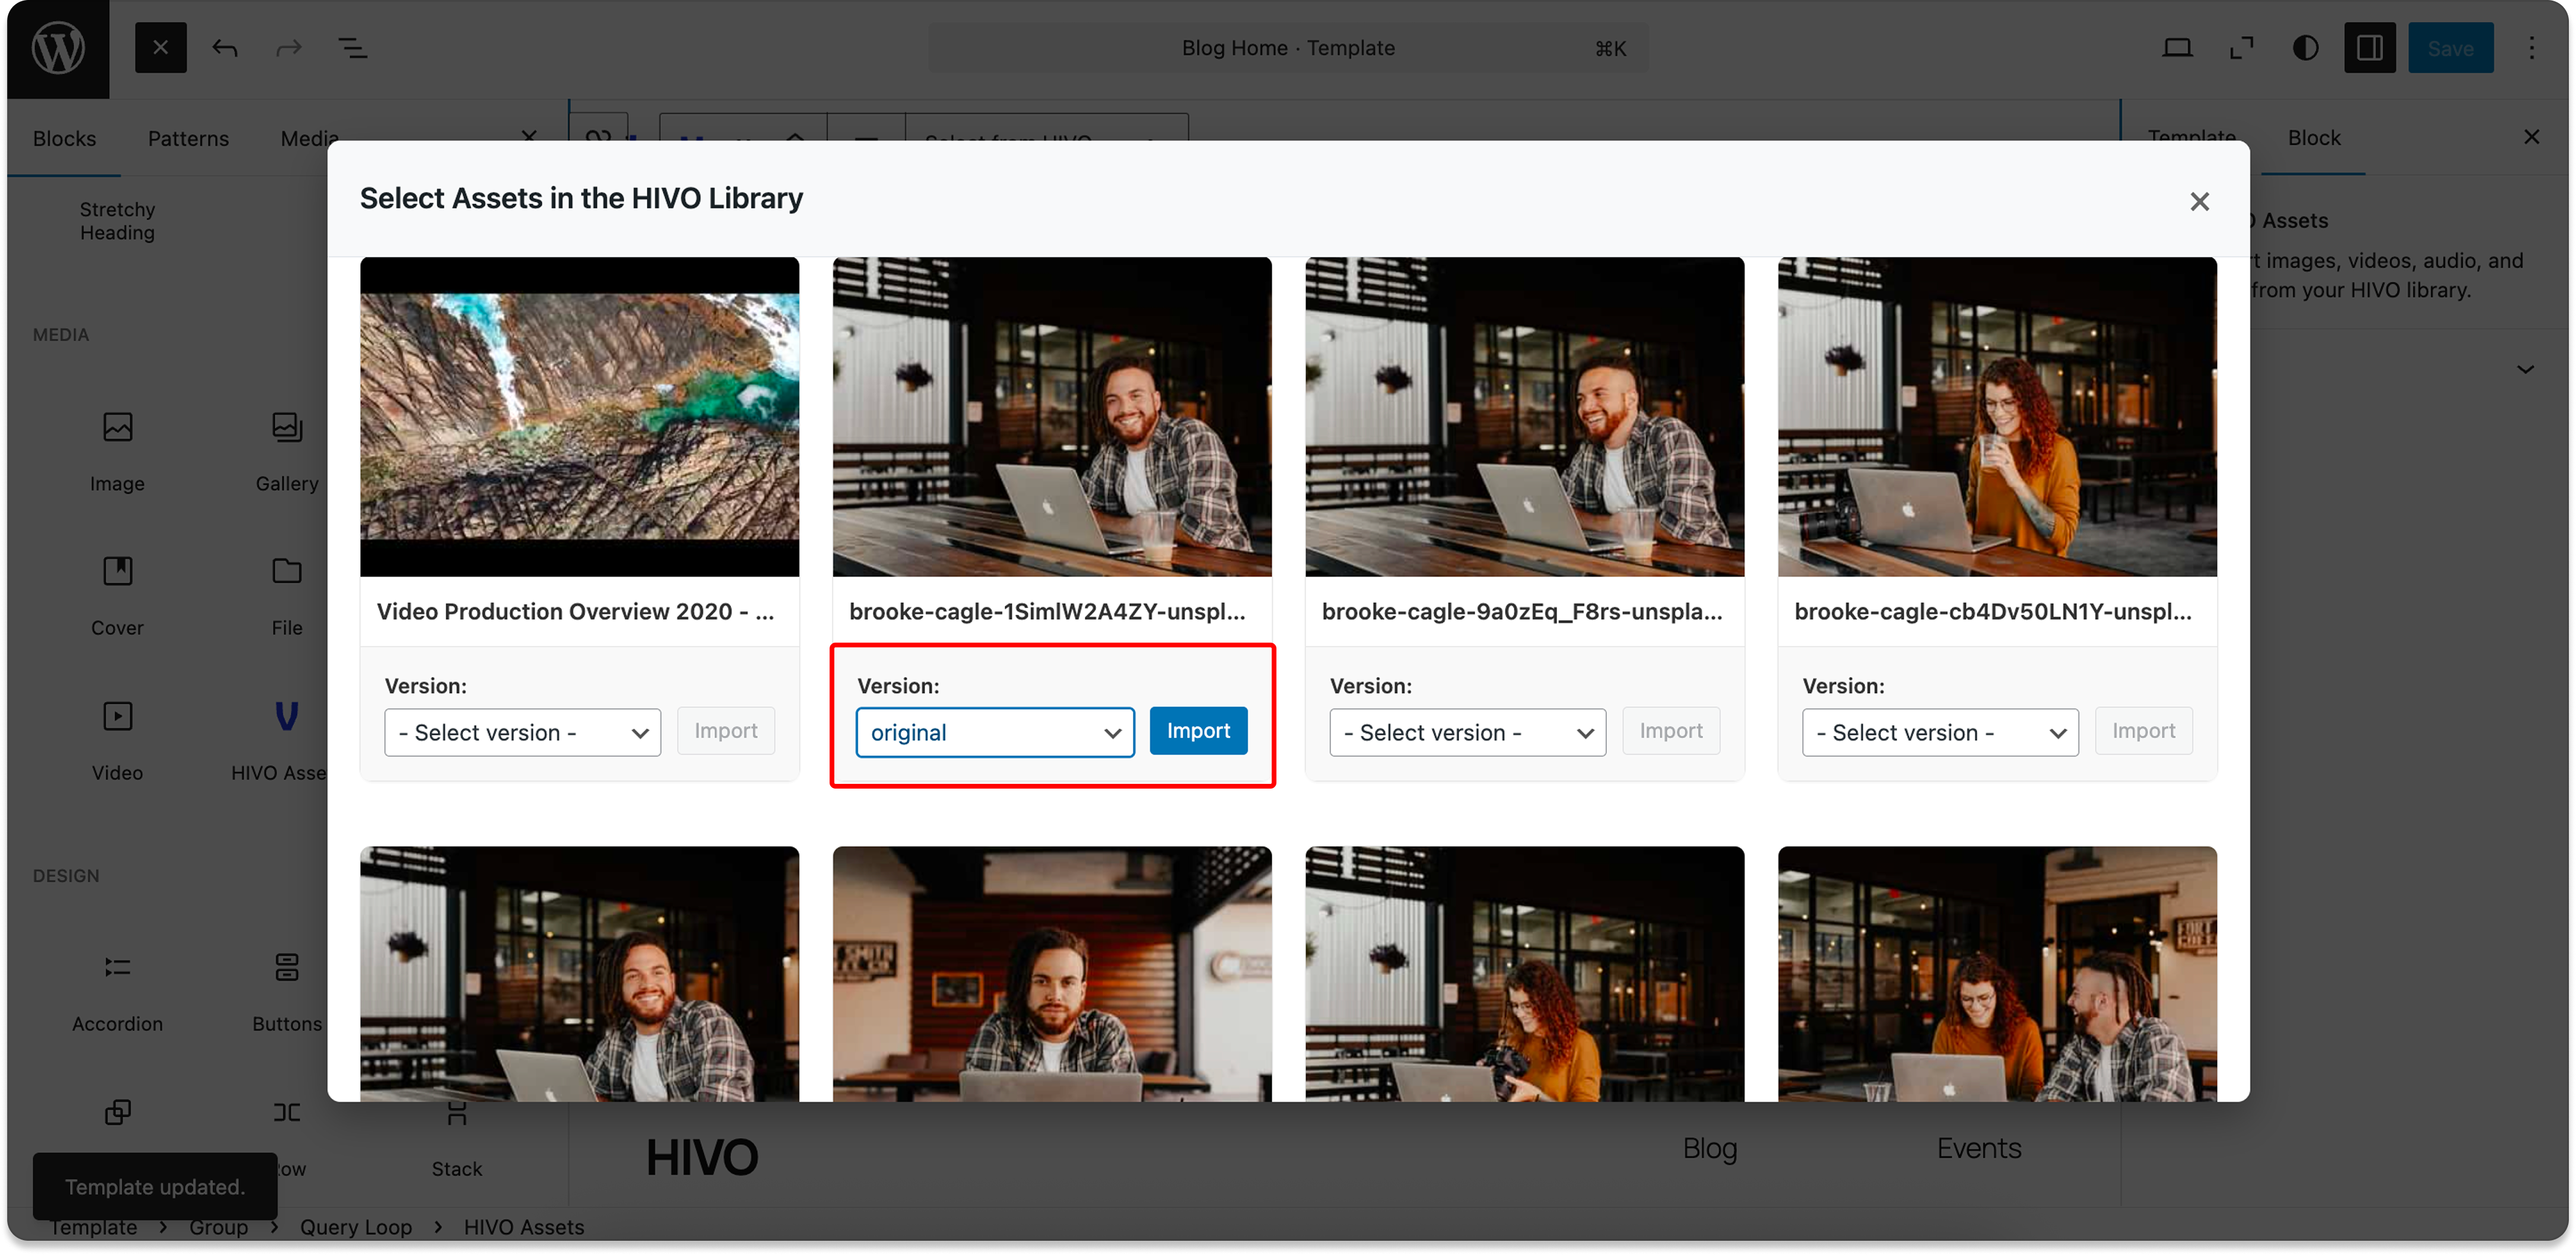Close the HIVO Library dialog
This screenshot has width=2576, height=1255.
click(2199, 202)
